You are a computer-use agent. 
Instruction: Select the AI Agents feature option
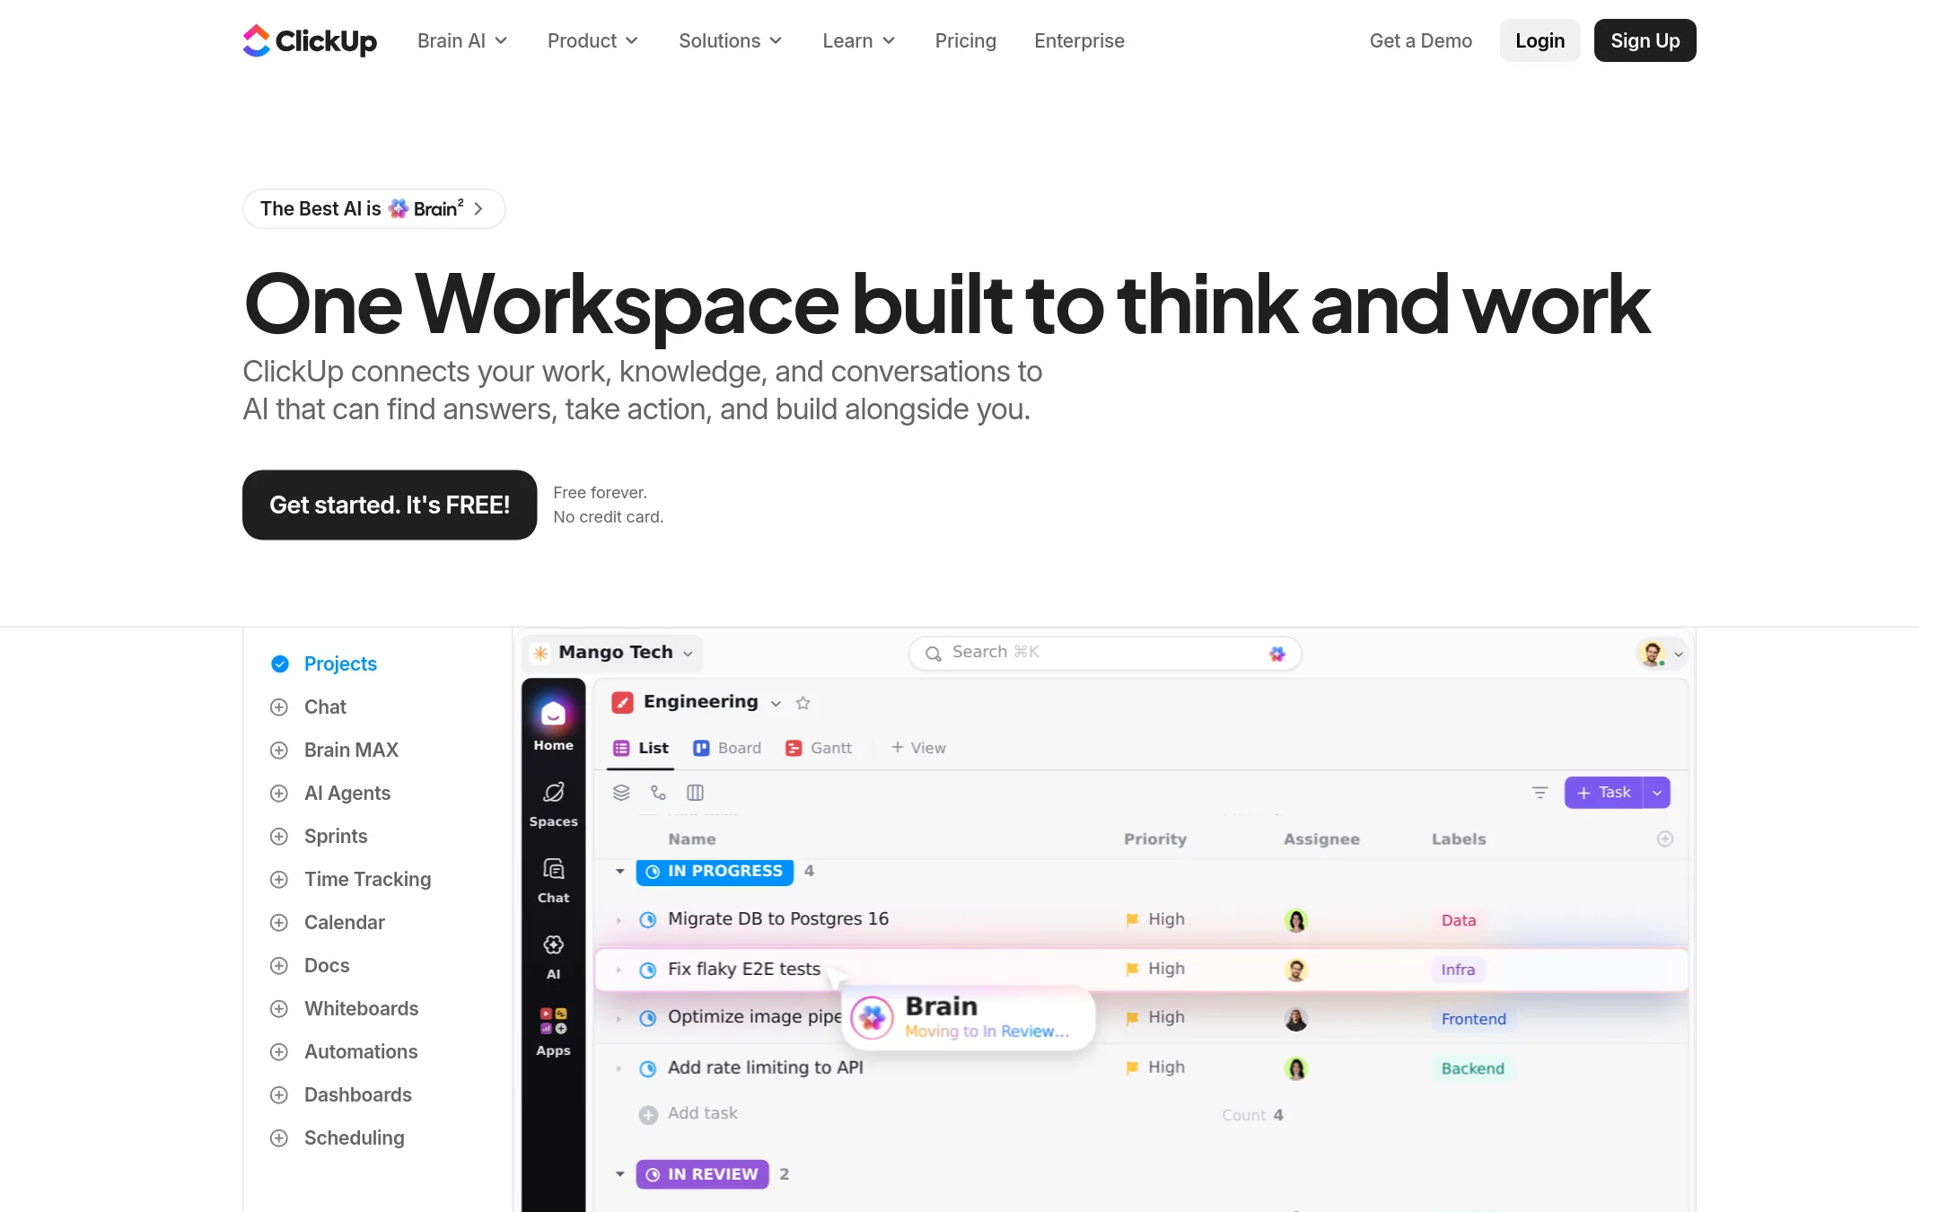(x=330, y=793)
